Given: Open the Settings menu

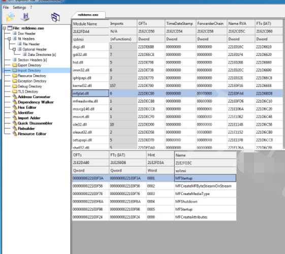Looking at the screenshot, I should pos(19,7).
